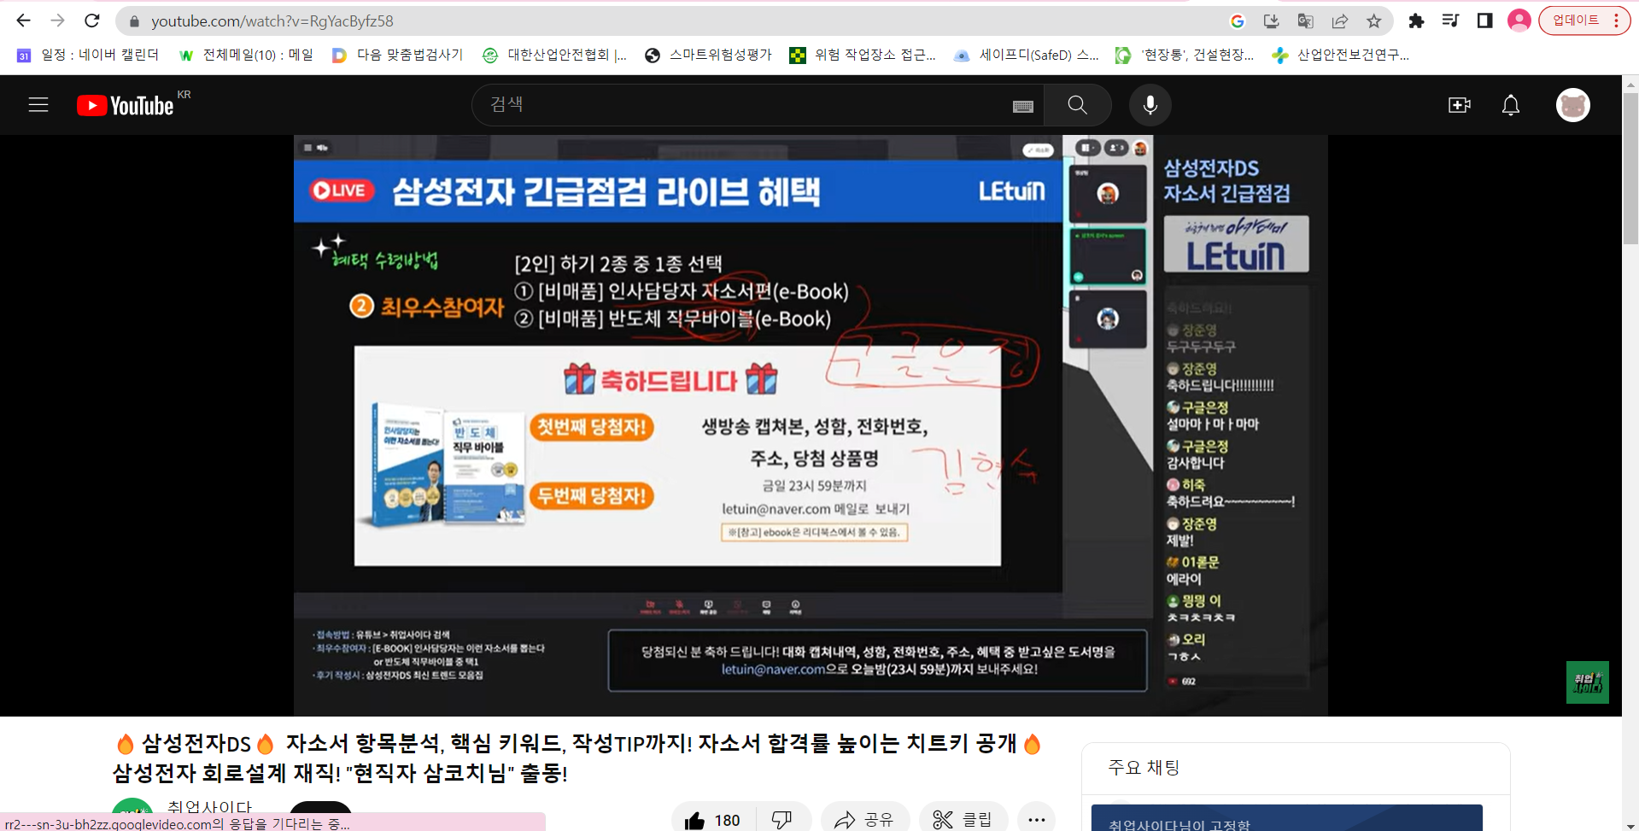Open the YouTube hamburger guide menu
Viewport: 1639px width, 831px height.
pyautogui.click(x=38, y=105)
